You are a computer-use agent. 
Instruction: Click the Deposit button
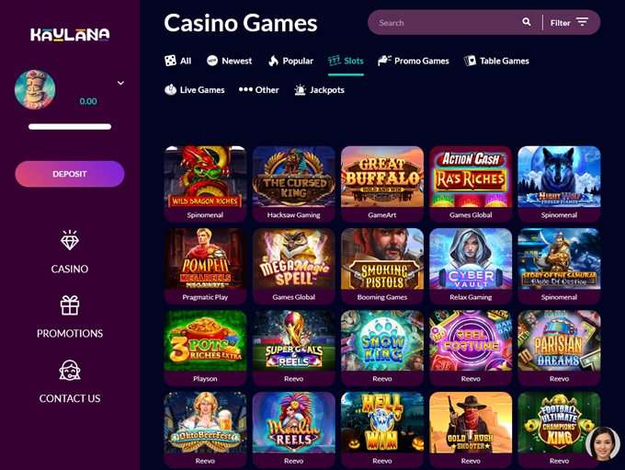(70, 174)
